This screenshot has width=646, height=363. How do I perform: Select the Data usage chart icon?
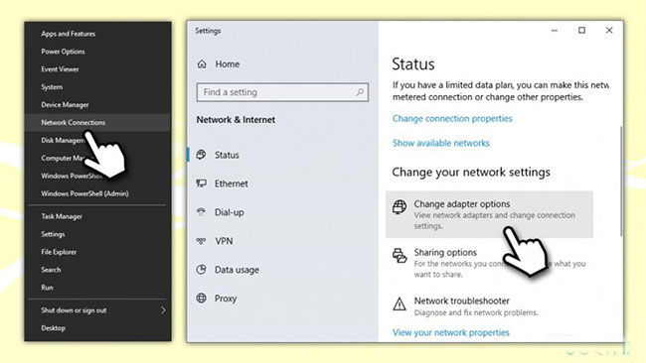[201, 270]
